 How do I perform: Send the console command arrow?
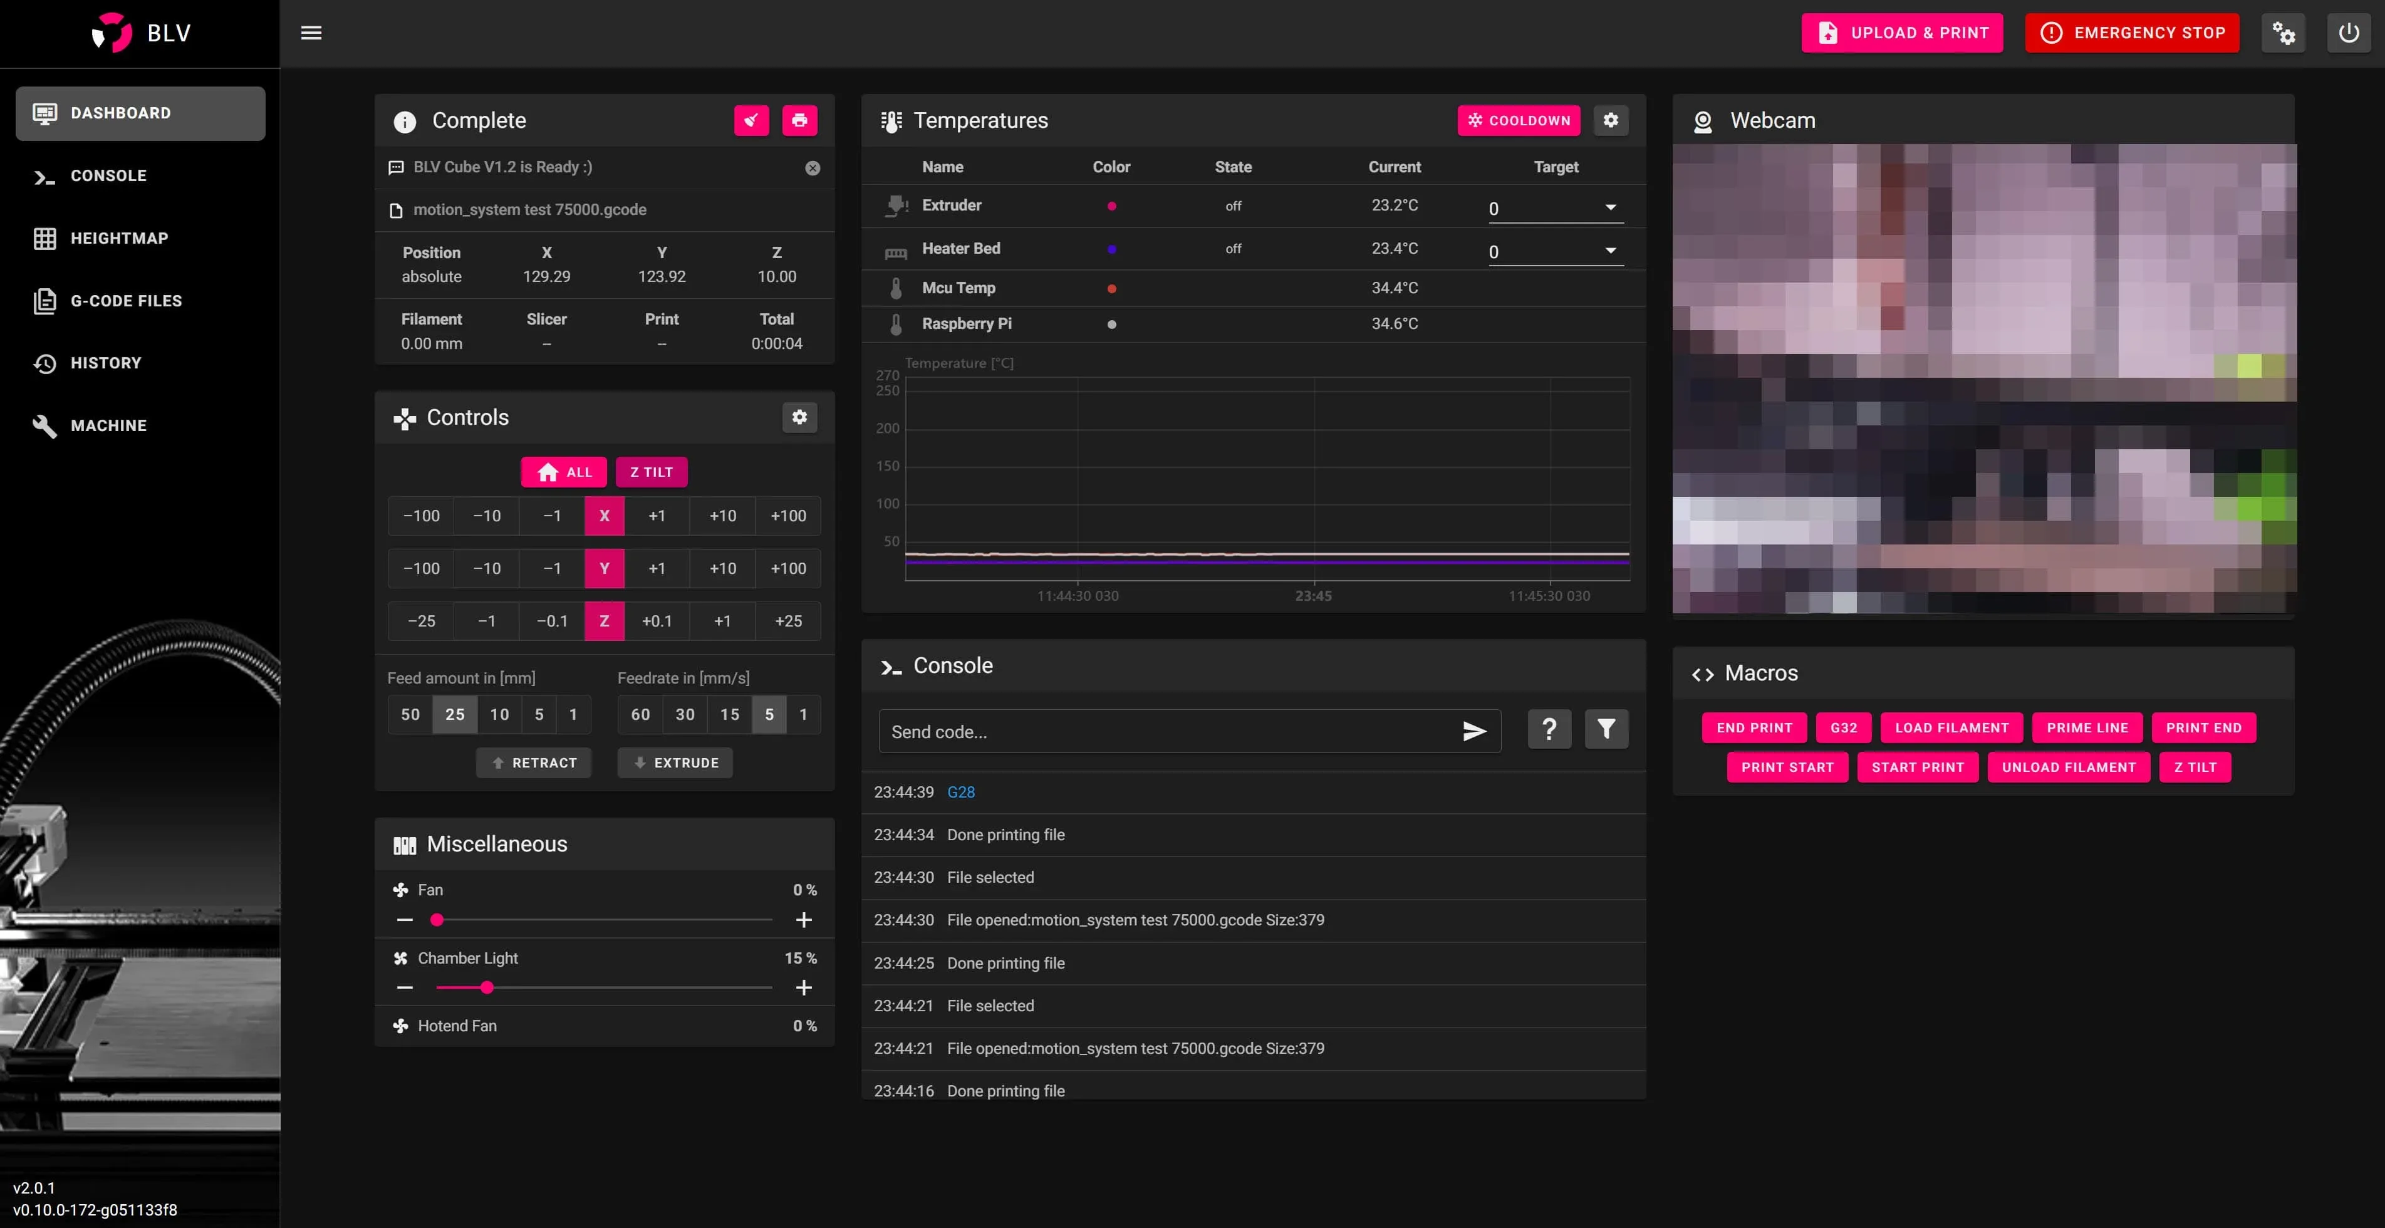point(1474,732)
